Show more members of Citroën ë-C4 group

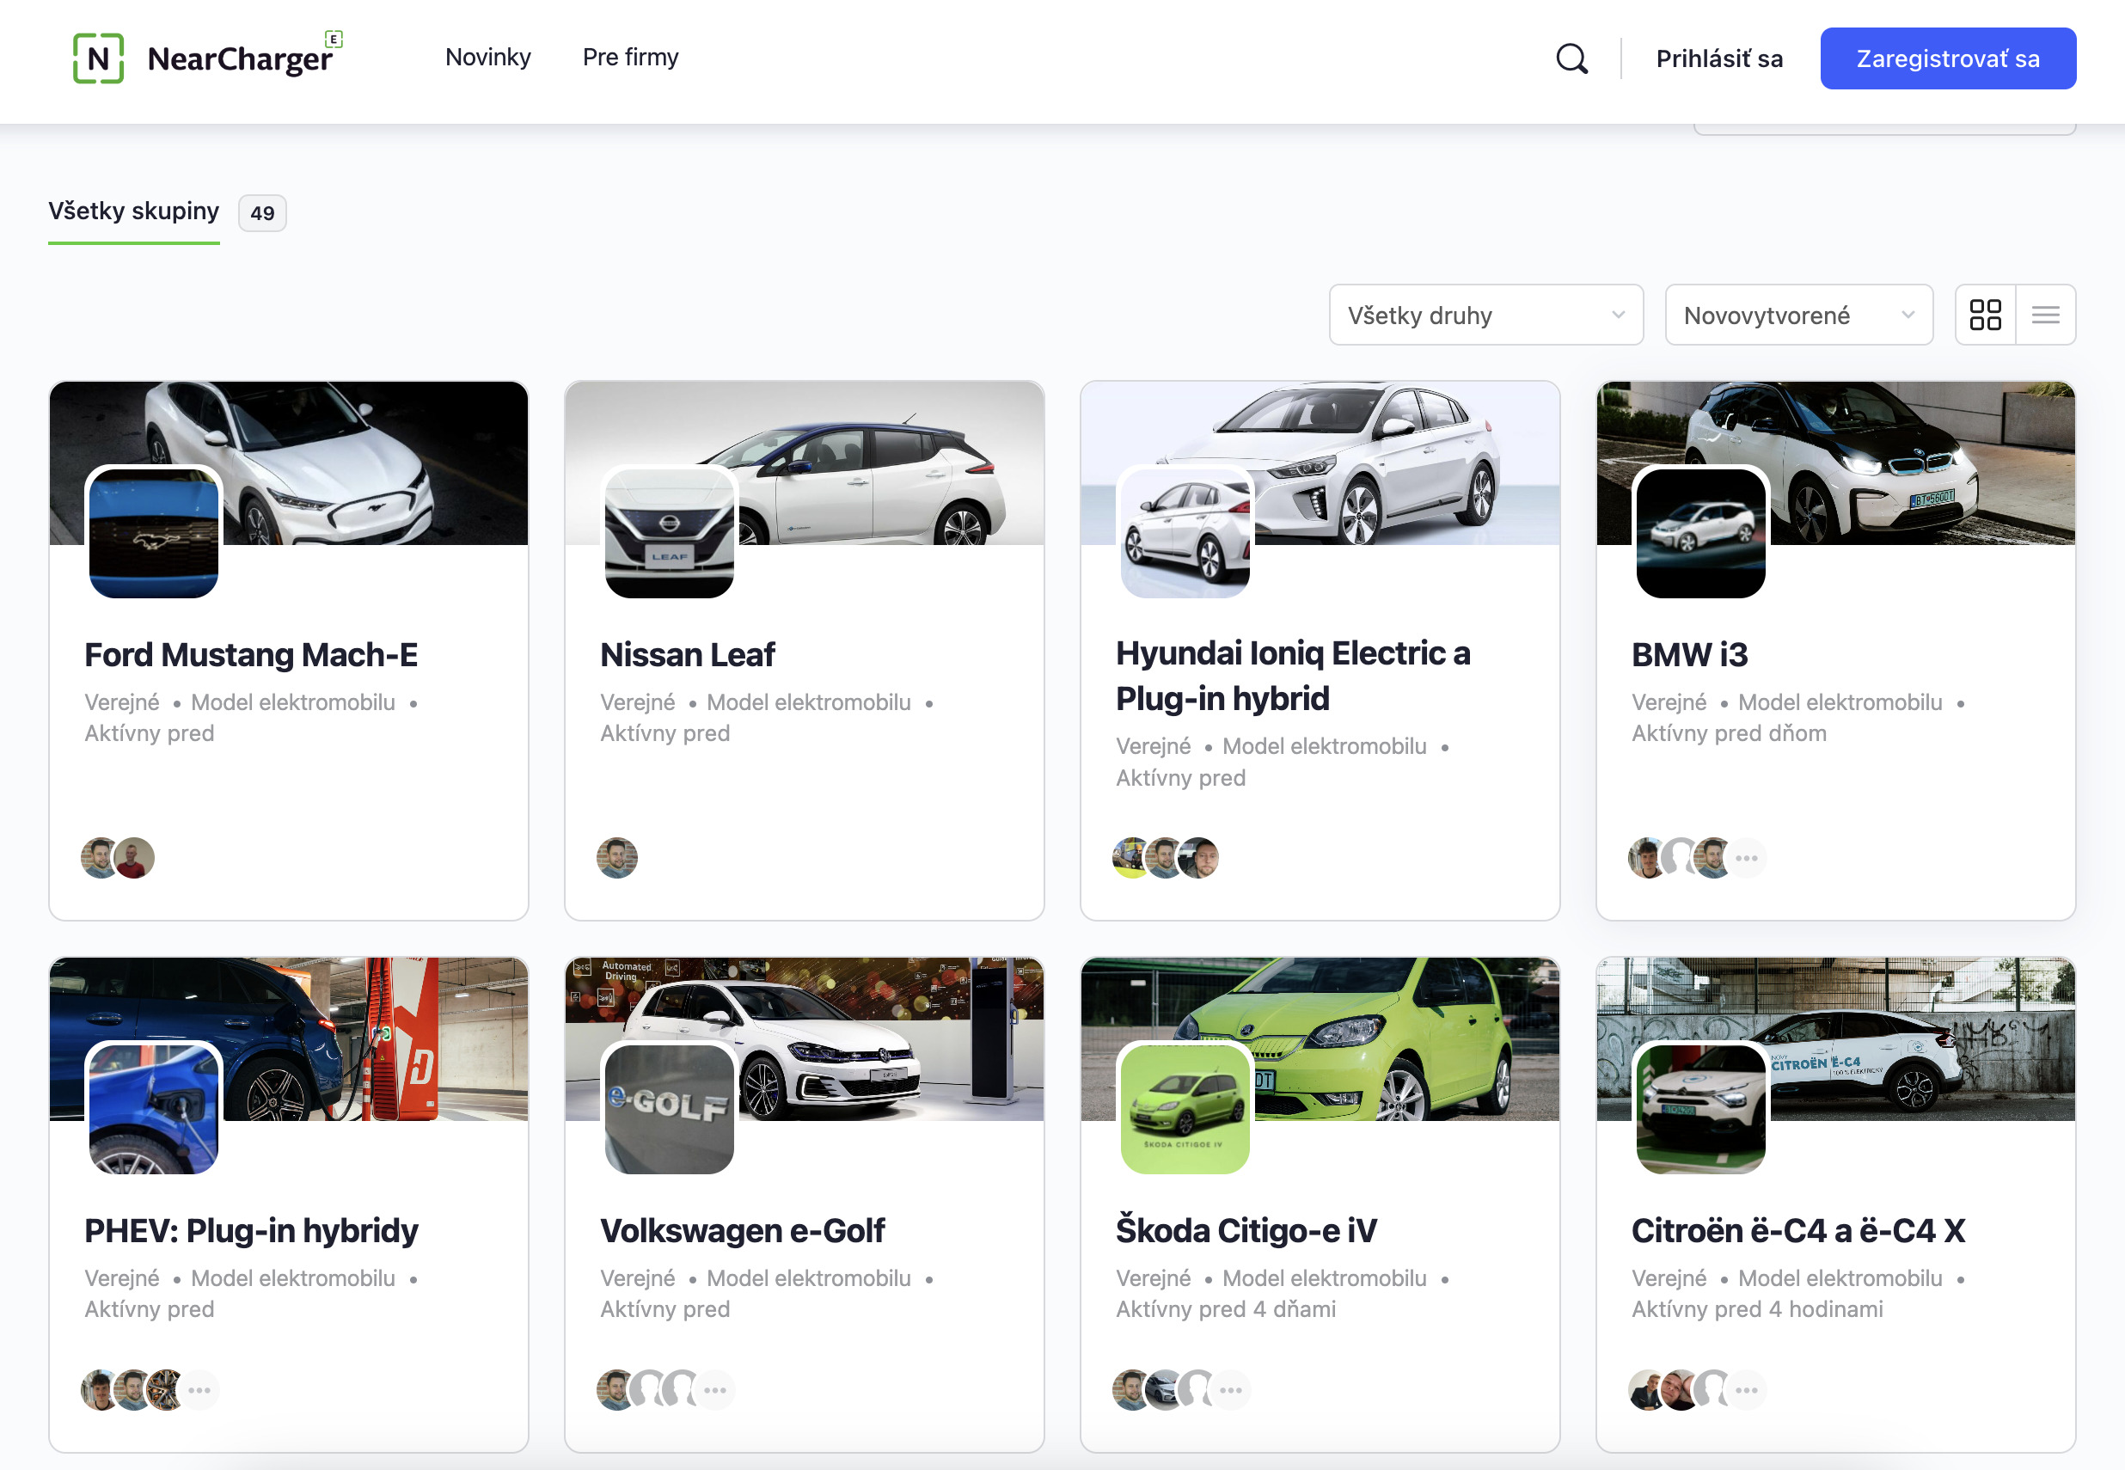coord(1747,1390)
